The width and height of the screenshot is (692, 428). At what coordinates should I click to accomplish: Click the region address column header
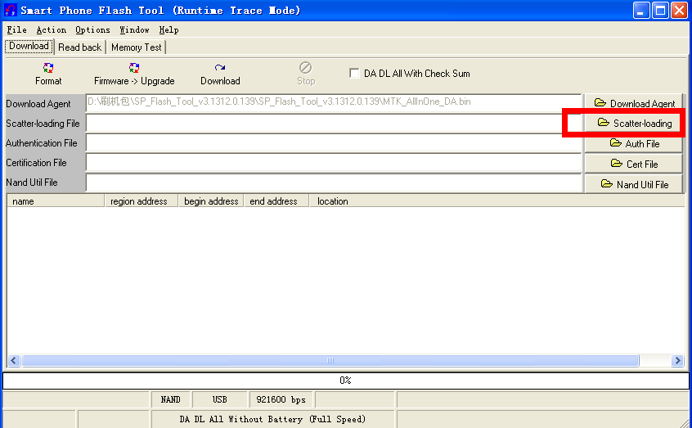coord(142,201)
